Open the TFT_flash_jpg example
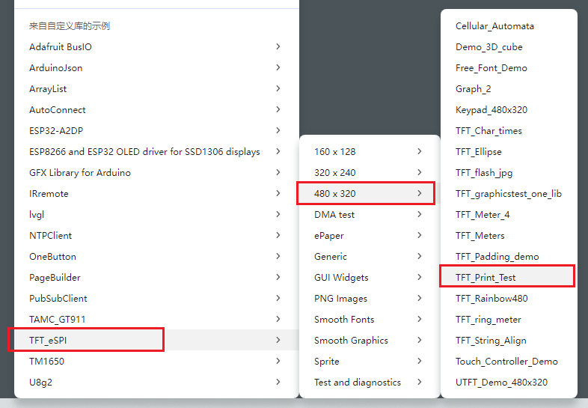This screenshot has width=588, height=408. tap(509, 173)
